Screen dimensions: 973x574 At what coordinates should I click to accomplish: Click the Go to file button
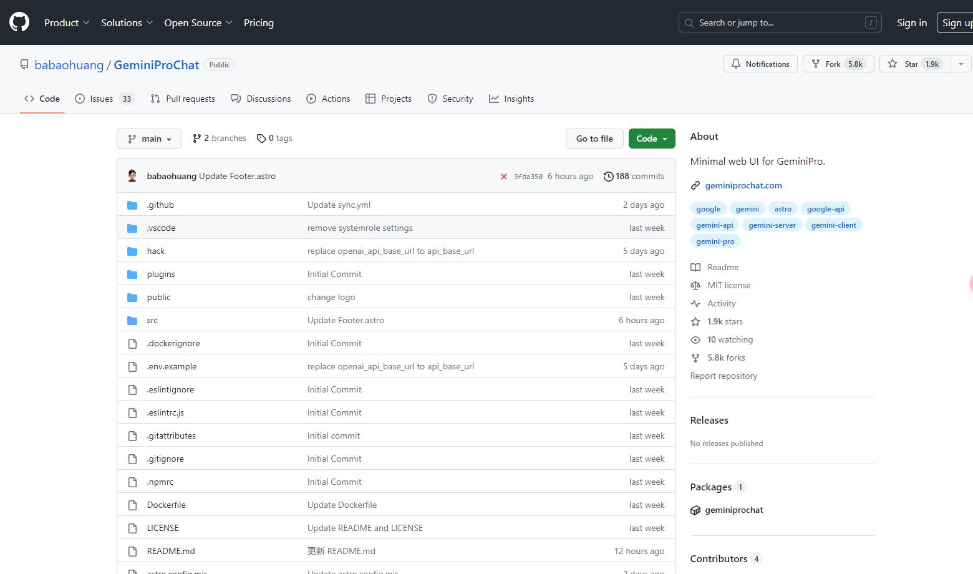tap(594, 139)
